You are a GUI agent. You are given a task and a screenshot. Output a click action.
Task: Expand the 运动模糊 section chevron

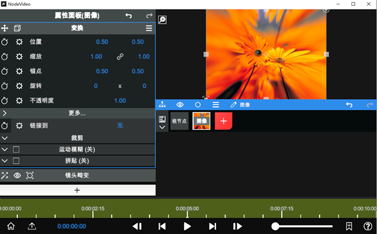coord(4,150)
